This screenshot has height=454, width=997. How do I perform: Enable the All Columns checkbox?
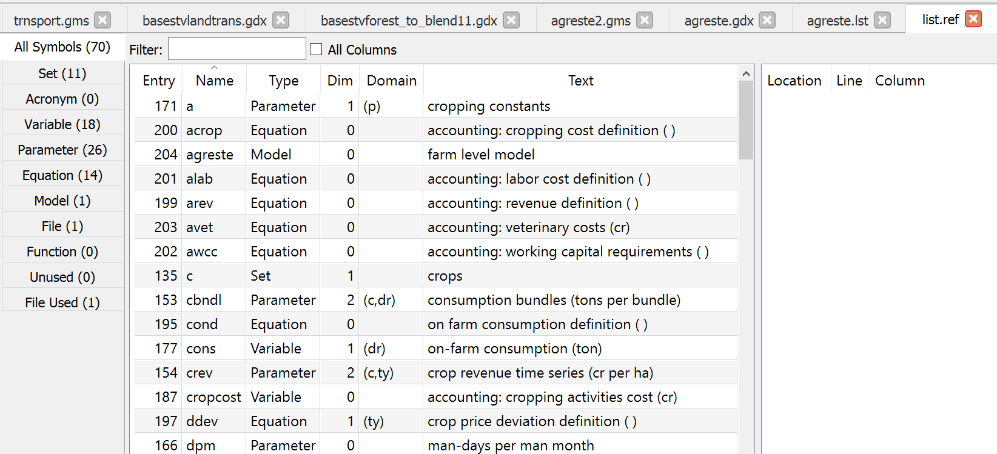tap(316, 50)
